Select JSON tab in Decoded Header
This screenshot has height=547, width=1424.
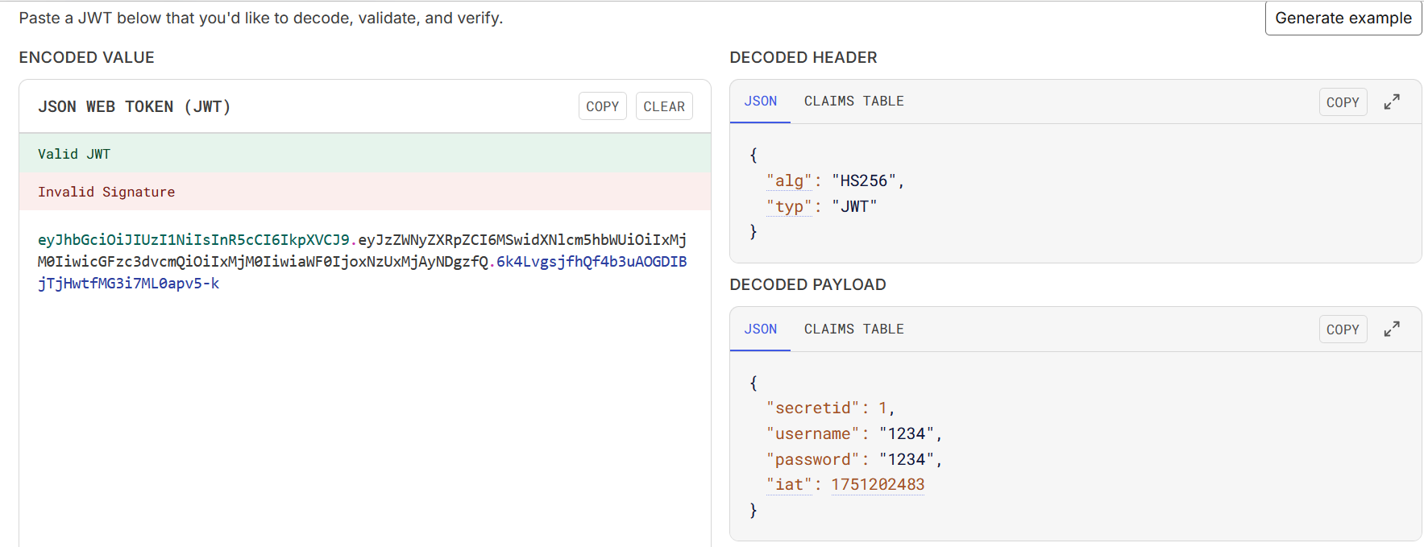(760, 102)
